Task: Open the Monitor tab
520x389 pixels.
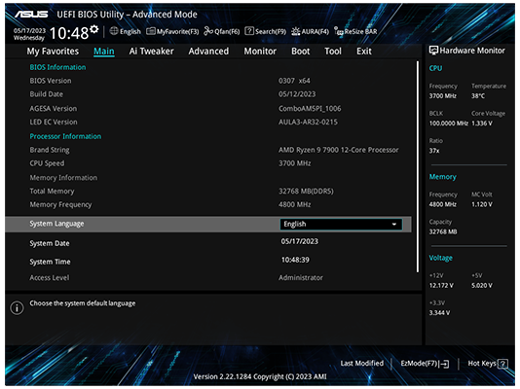Action: tap(260, 52)
